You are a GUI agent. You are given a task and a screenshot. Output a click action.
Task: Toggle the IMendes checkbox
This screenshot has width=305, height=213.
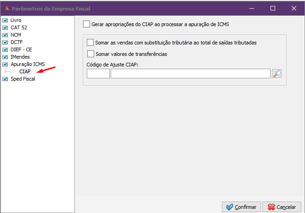5,57
